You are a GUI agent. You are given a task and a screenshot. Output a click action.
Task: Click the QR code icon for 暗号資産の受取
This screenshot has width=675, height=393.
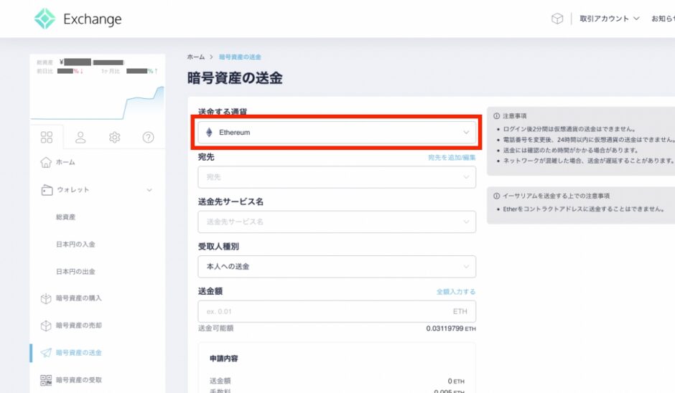46,380
